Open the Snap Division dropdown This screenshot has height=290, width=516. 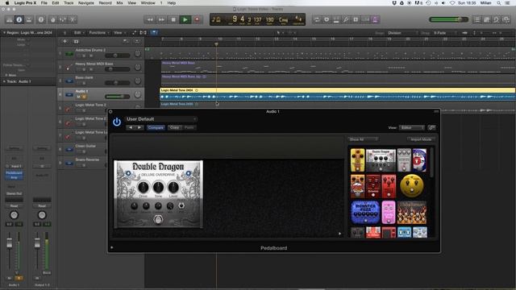pyautogui.click(x=402, y=33)
